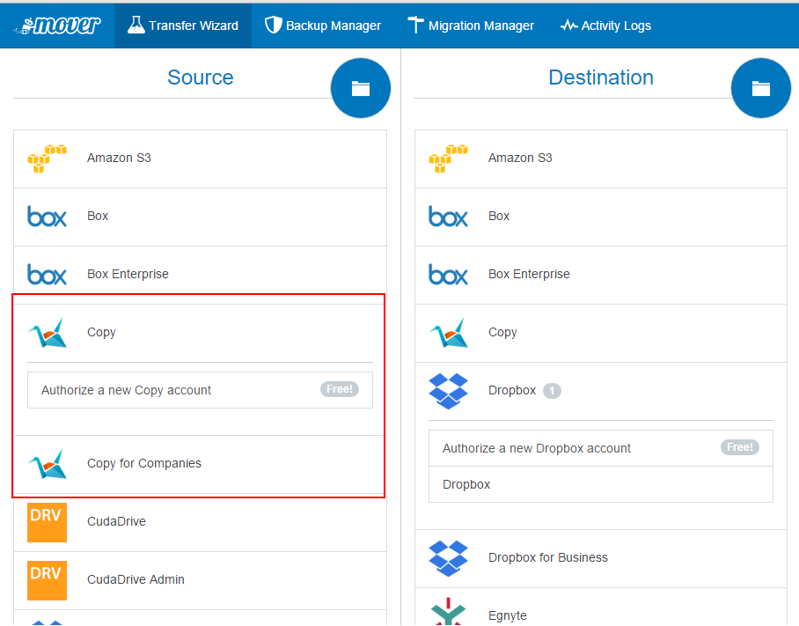Expand Amazon S3 in the Source list
This screenshot has height=626, width=799.
[x=200, y=158]
